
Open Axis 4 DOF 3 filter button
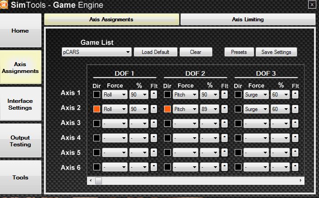click(x=295, y=138)
